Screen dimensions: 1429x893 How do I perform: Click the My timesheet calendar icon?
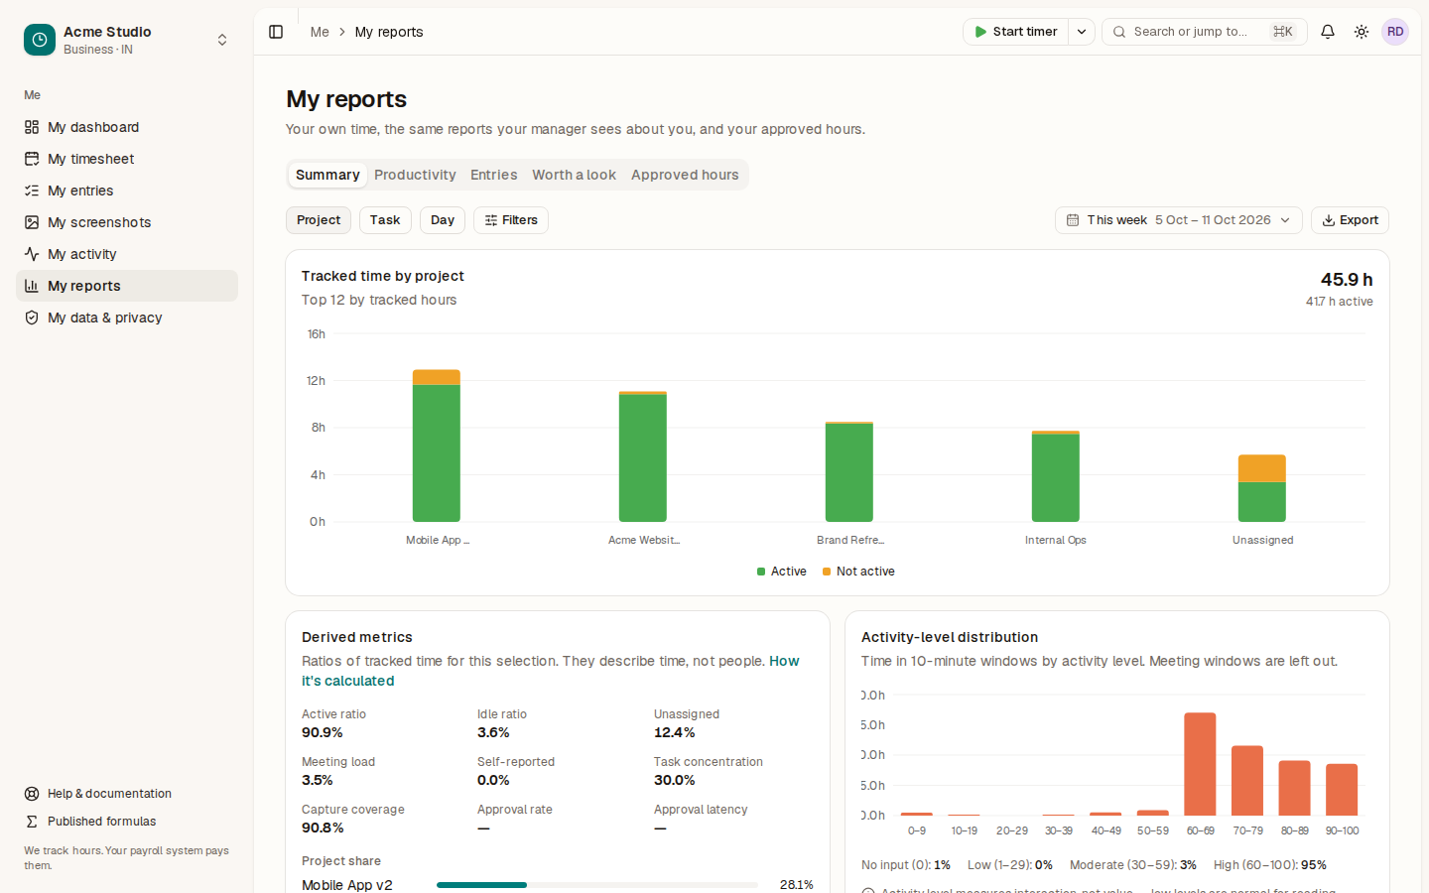(x=32, y=159)
